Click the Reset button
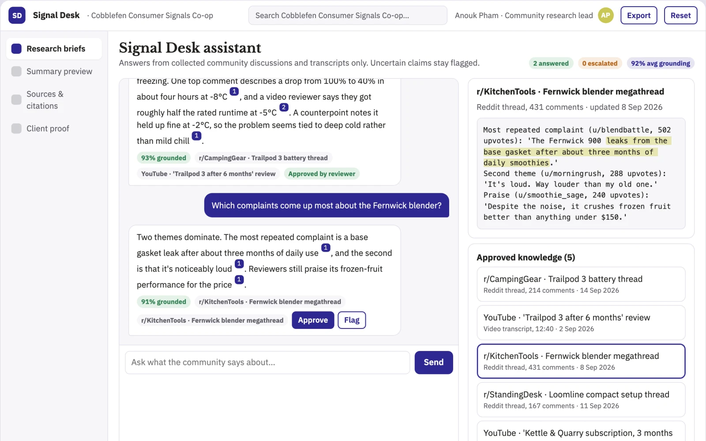 pyautogui.click(x=680, y=15)
